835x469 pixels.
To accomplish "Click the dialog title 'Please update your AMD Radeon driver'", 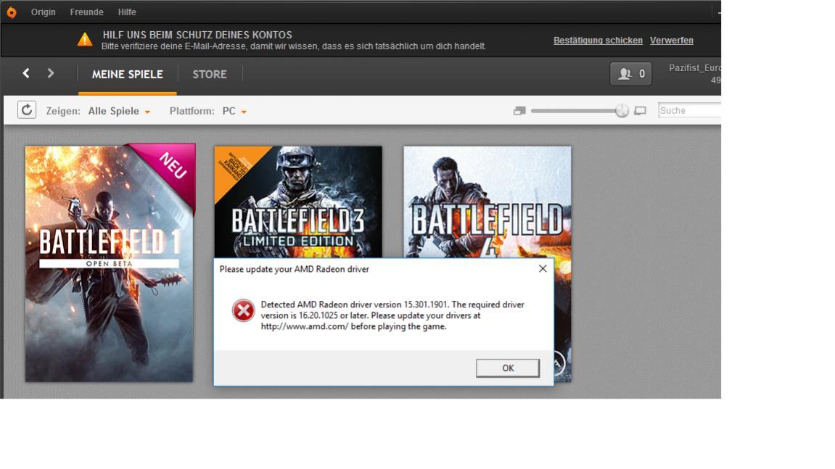I will 294,270.
